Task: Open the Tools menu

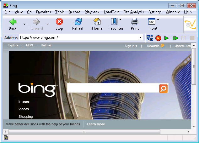Action: click(x=60, y=12)
